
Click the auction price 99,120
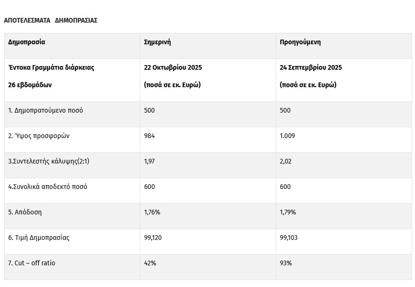[153, 238]
